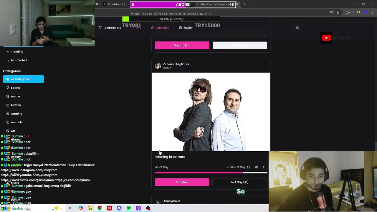Open the Anonymous poster avatar

click(x=158, y=202)
